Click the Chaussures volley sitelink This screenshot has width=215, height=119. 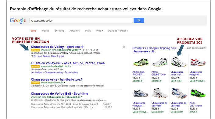point(54,72)
